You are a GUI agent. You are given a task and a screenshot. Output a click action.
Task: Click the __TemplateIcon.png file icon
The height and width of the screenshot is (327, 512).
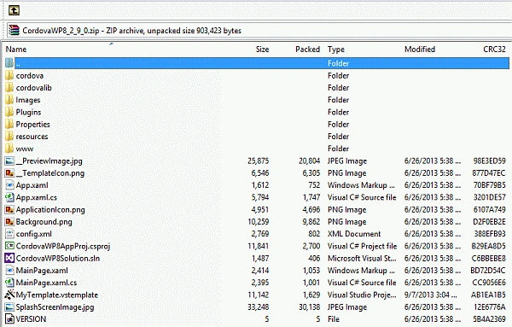[x=9, y=172]
